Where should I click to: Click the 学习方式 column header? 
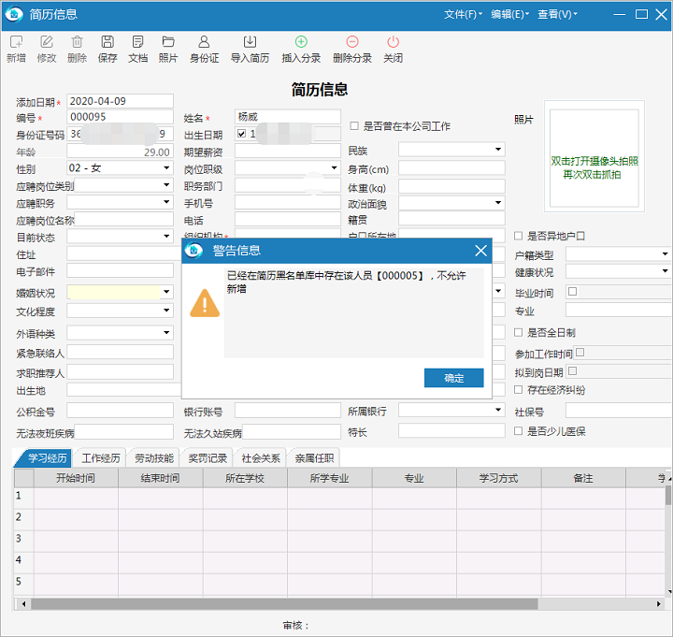pyautogui.click(x=498, y=478)
